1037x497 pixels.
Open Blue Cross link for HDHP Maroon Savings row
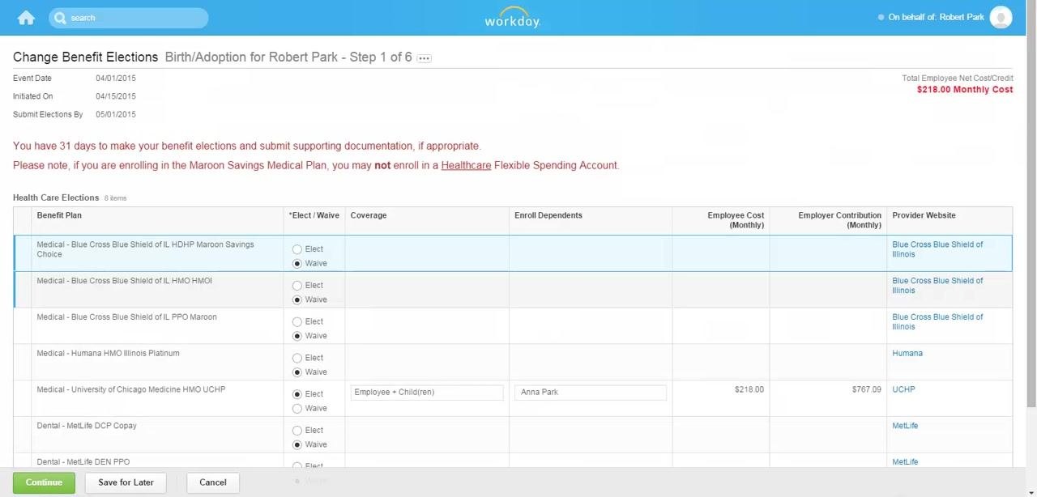coord(937,249)
